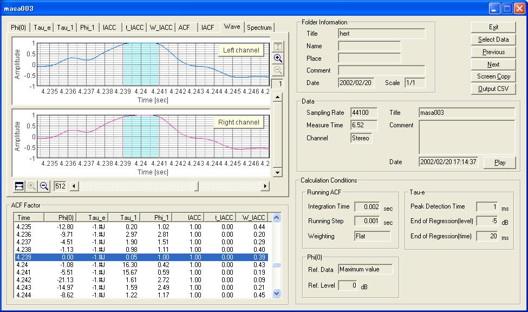
Task: Click the vertical zoom-out magnifier icon
Action: coord(278,70)
